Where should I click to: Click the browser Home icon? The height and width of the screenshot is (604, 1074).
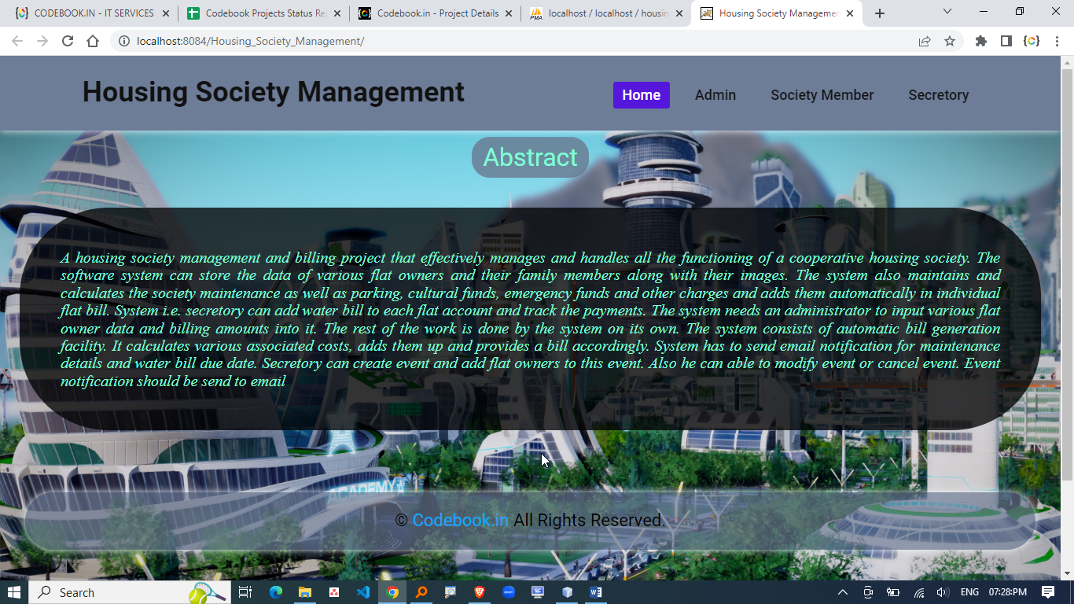click(93, 42)
